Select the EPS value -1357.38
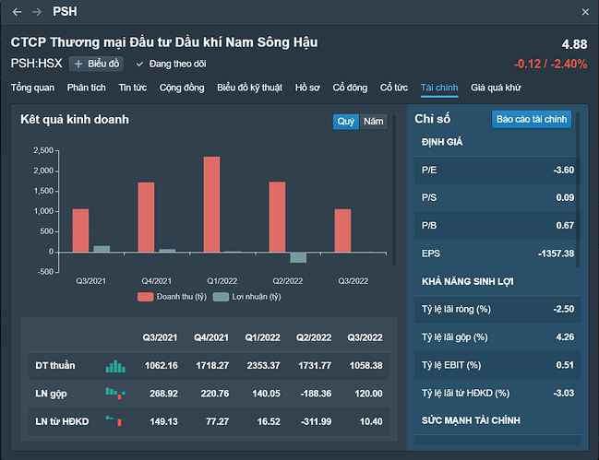The width and height of the screenshot is (599, 460). coord(556,254)
